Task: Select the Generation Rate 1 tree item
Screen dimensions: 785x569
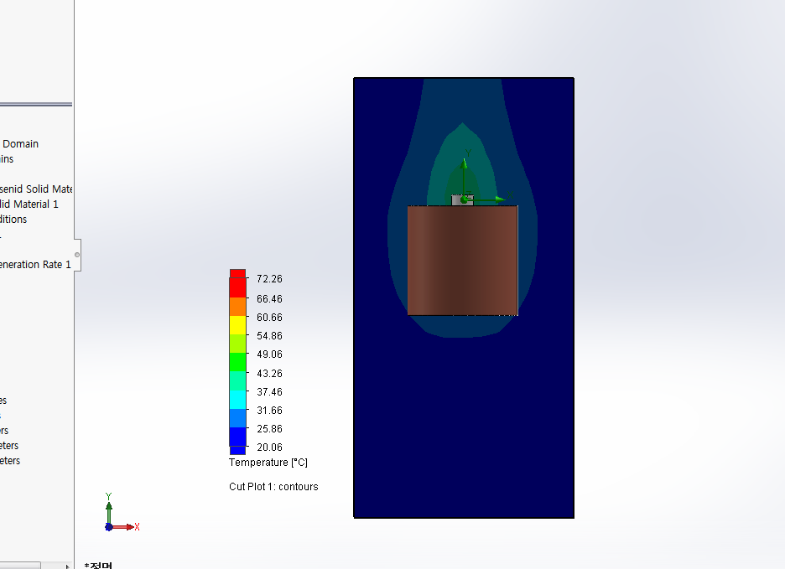Action: [35, 264]
